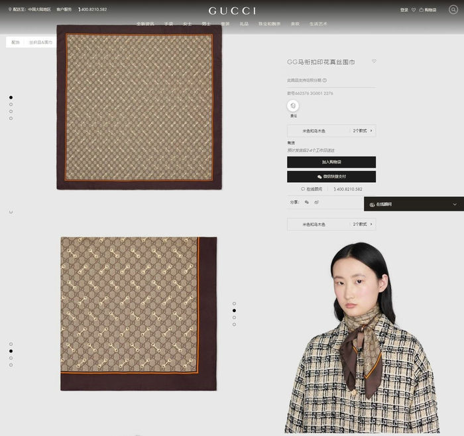Click down chevron below left image dots
This screenshot has height=436, width=464.
pyautogui.click(x=11, y=212)
